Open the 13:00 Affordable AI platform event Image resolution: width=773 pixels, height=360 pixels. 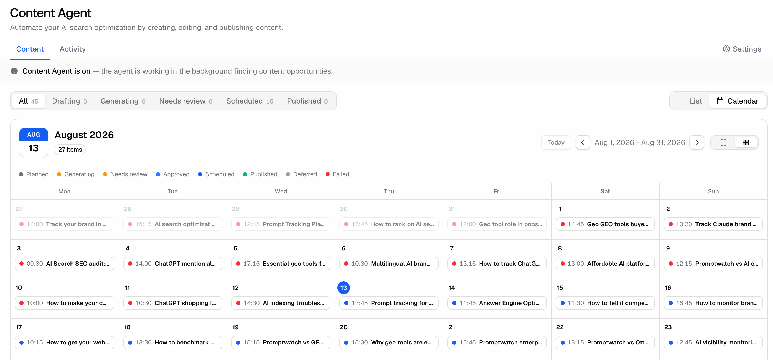(x=605, y=263)
